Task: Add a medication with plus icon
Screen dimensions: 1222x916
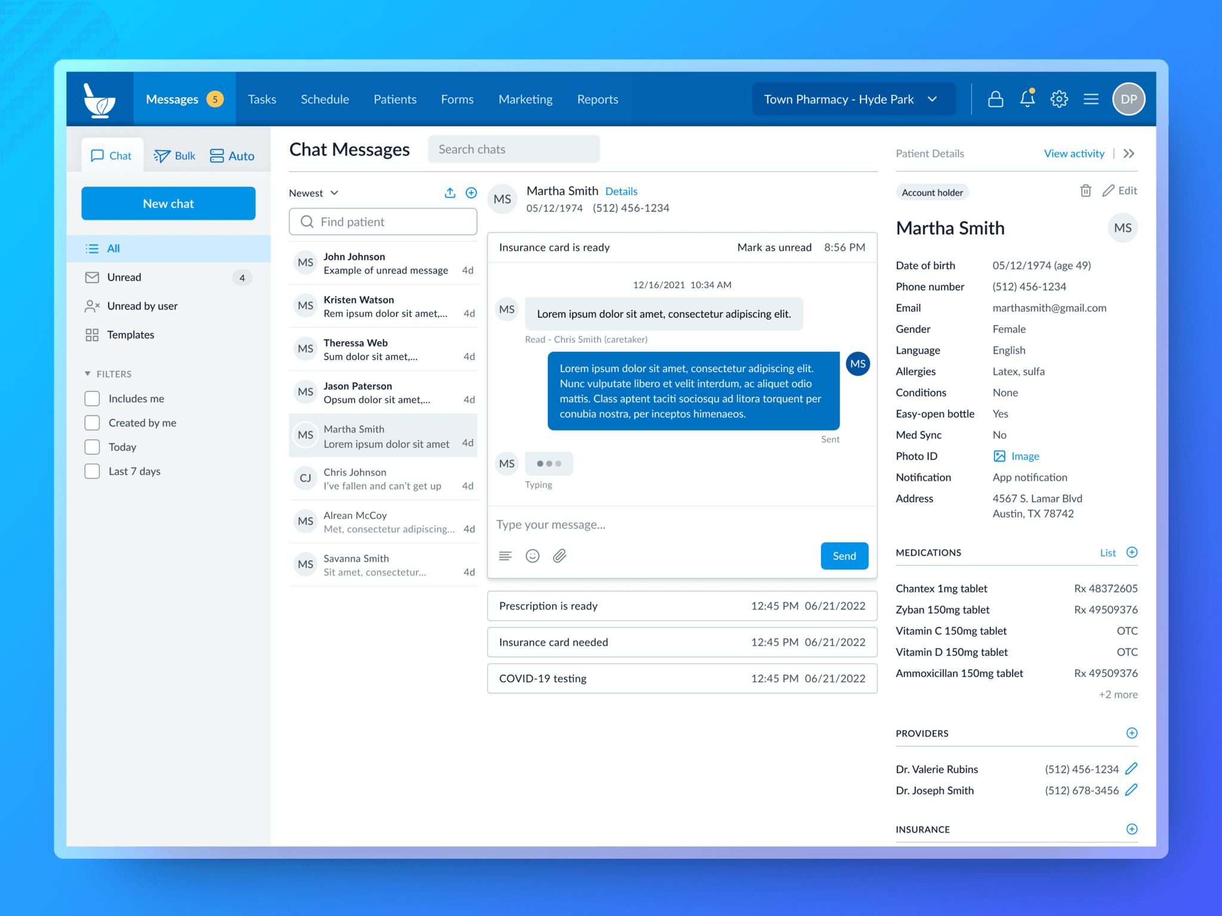Action: coord(1131,552)
